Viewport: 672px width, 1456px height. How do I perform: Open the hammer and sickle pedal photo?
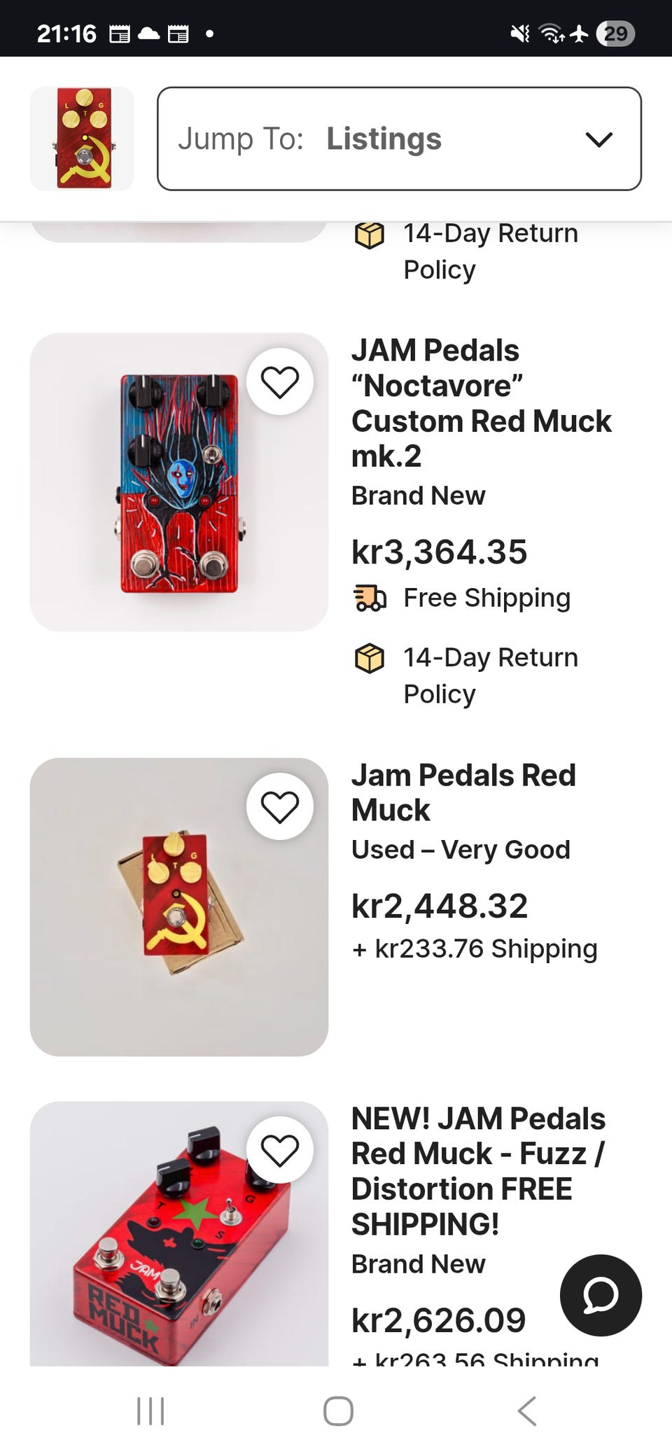pyautogui.click(x=179, y=907)
